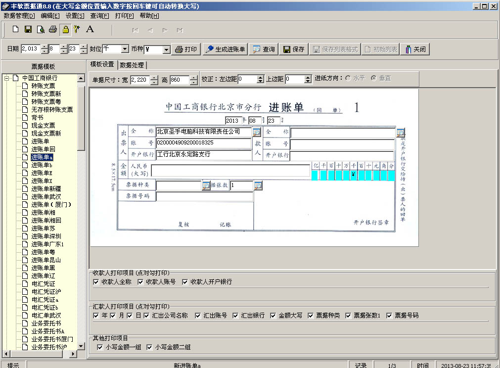The height and width of the screenshot is (368, 500).
Task: Select 进账单深圳 template in tree
Action: tap(46, 236)
